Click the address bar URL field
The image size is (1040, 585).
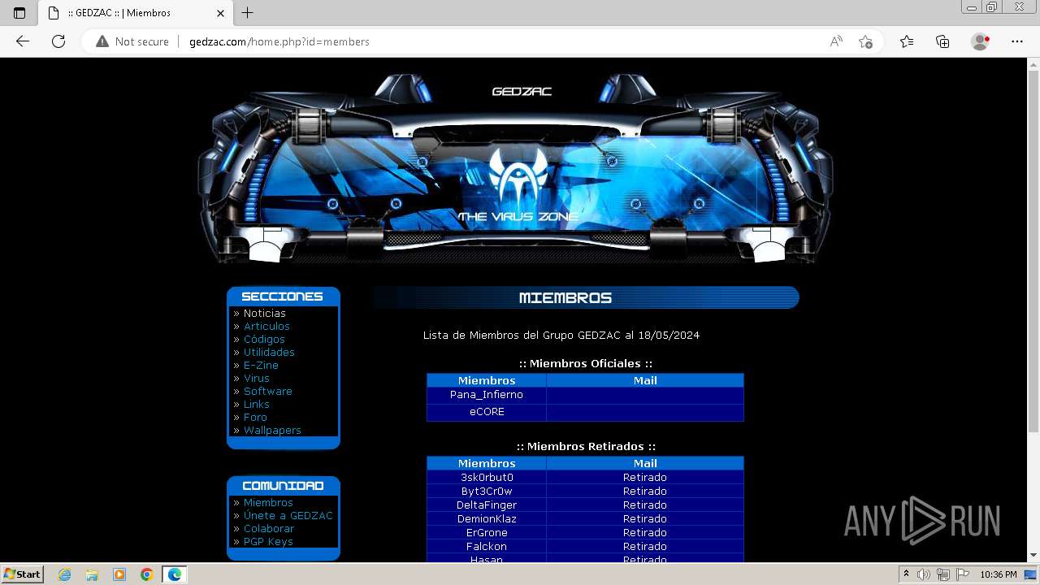pos(504,41)
